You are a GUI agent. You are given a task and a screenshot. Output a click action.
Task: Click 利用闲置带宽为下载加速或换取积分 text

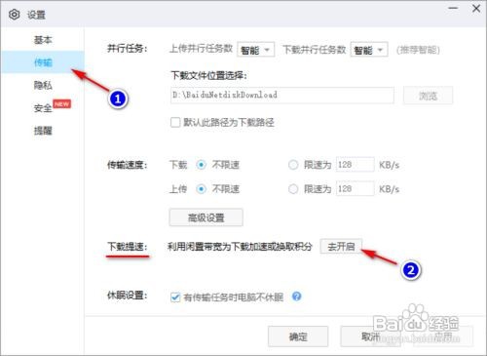tap(240, 247)
